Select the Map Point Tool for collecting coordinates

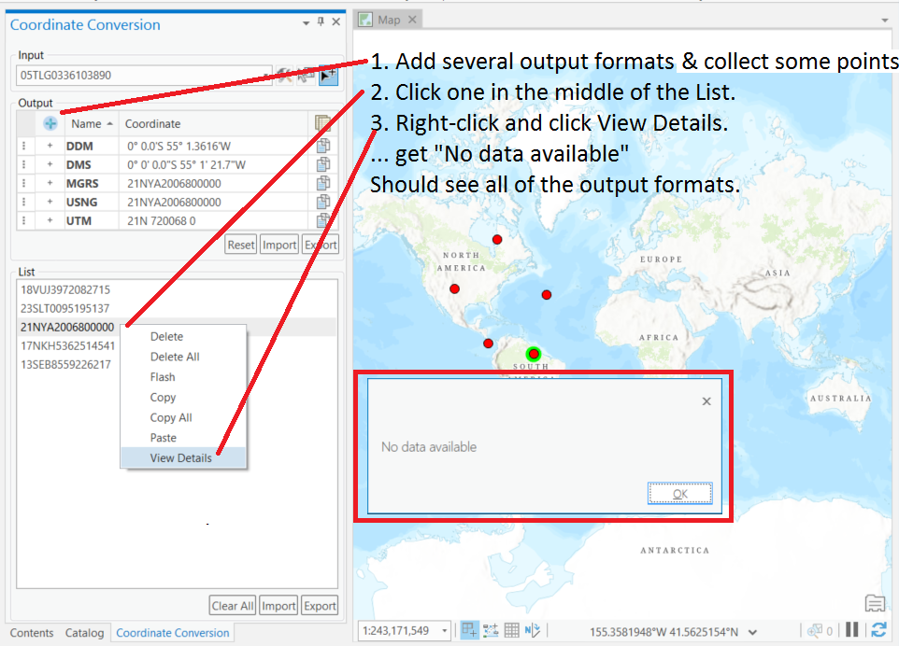329,76
